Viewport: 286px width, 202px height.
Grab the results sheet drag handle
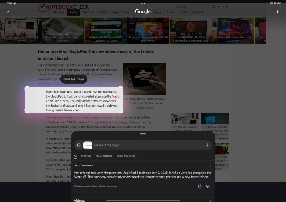(143, 134)
